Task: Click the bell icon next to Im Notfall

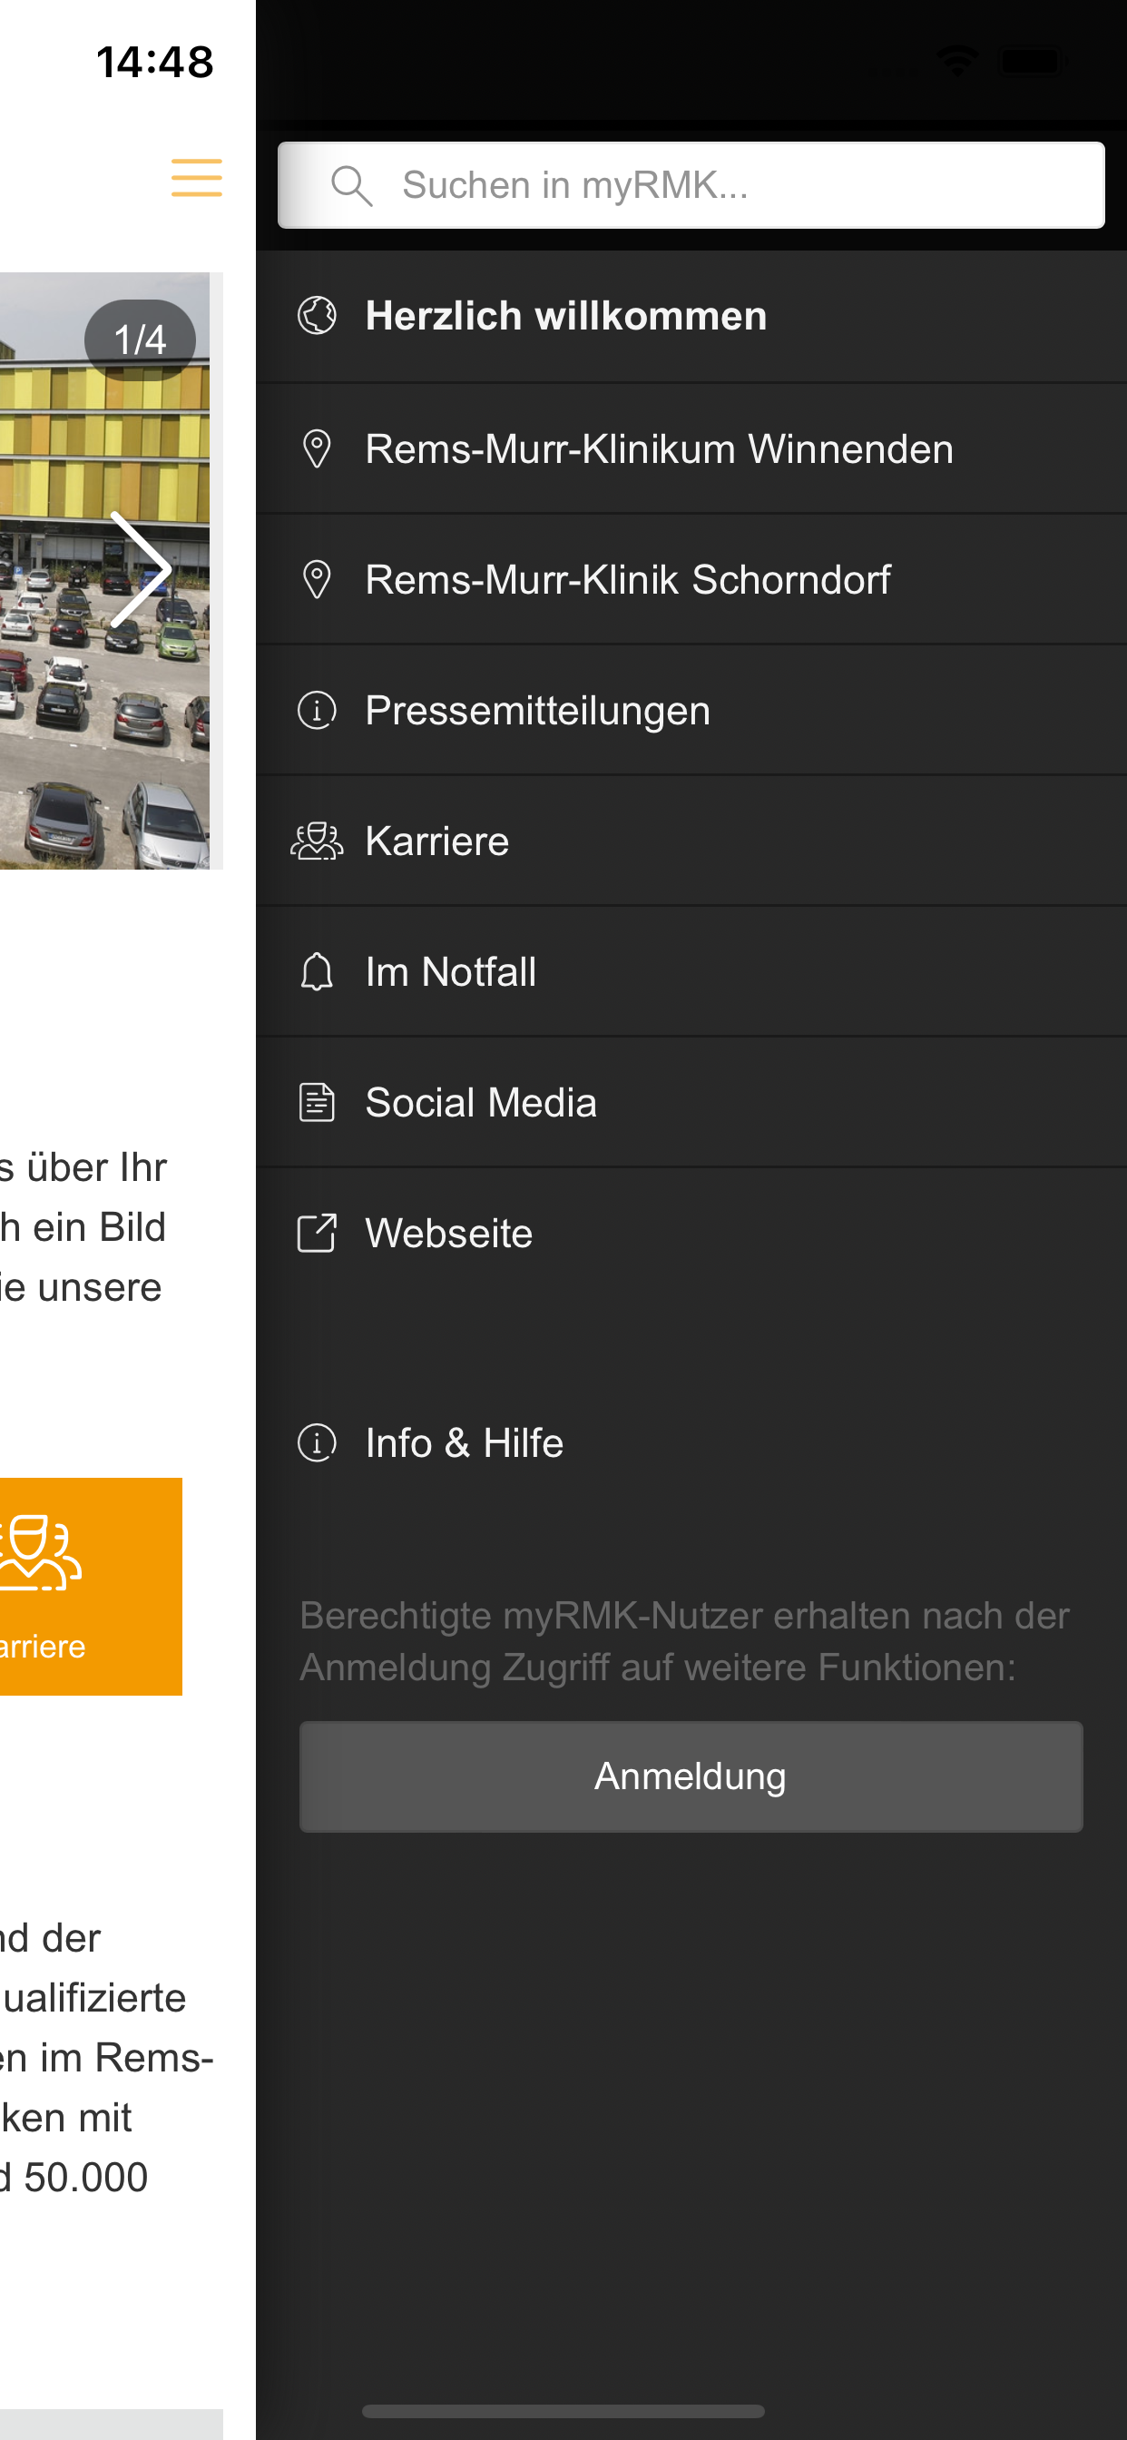Action: coord(317,972)
